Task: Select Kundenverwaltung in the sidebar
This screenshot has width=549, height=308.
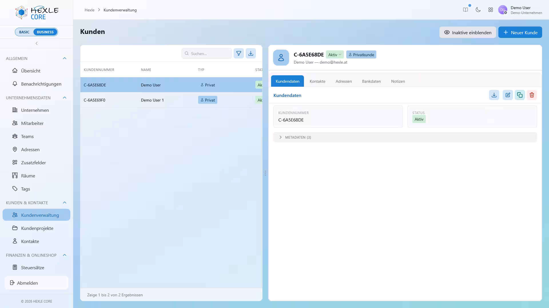Action: [x=36, y=215]
